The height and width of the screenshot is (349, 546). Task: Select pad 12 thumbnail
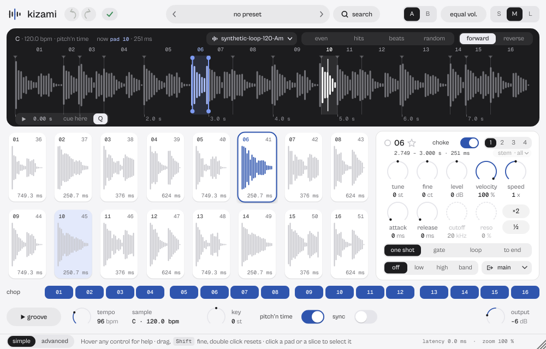coord(165,244)
